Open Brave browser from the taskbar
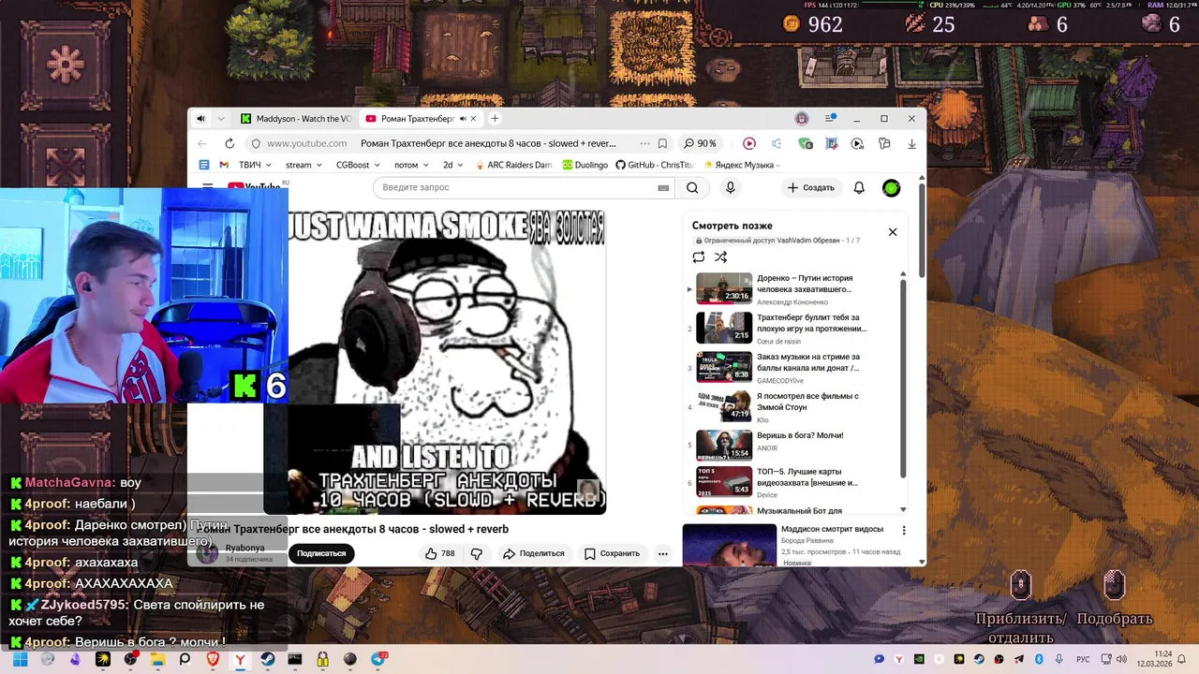 pyautogui.click(x=213, y=659)
